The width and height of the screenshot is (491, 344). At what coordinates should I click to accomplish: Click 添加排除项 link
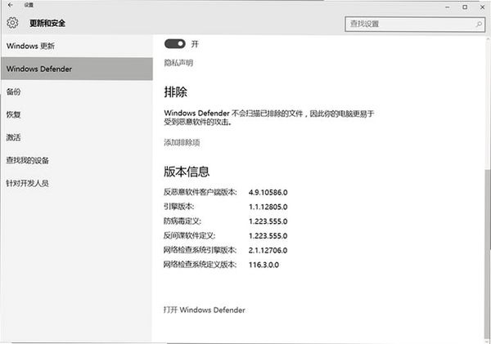pos(182,143)
